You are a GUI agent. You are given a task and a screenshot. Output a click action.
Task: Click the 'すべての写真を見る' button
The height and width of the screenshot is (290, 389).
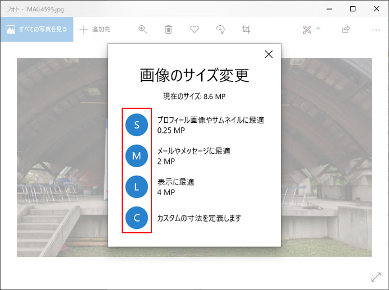(x=37, y=29)
